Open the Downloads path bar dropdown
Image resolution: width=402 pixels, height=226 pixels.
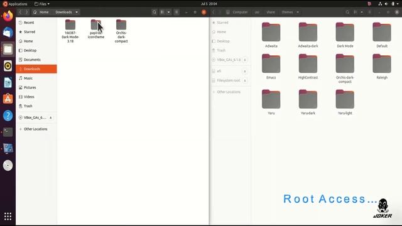click(77, 12)
